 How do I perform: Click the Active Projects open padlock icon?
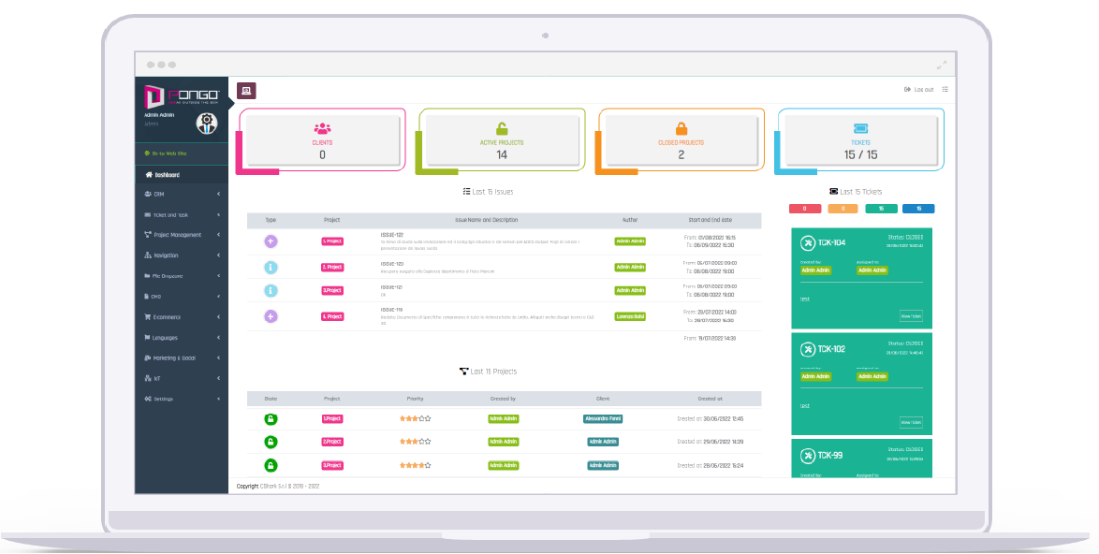pos(502,128)
